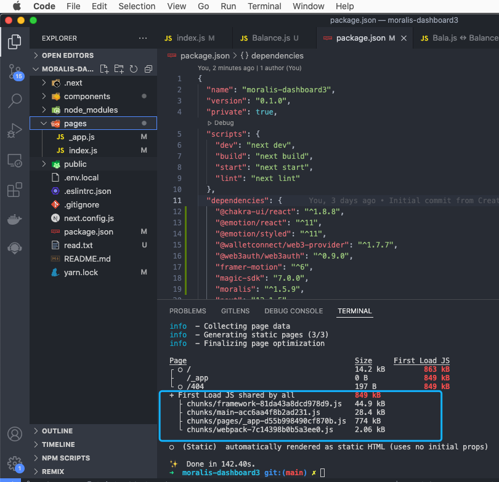This screenshot has height=482, width=499.
Task: Open the Edit menu
Action: [99, 6]
